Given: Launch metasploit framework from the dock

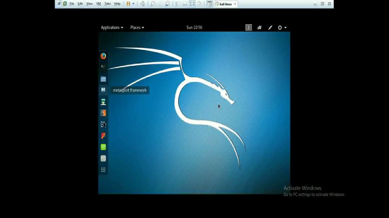Looking at the screenshot, I should (103, 90).
